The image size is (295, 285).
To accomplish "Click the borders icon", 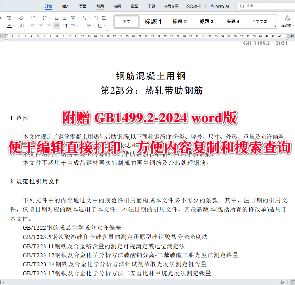I will point(100,26).
